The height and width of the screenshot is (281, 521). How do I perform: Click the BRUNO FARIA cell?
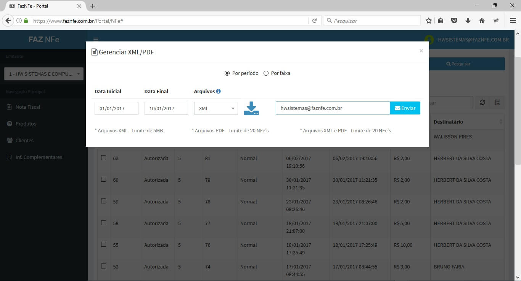tap(449, 267)
